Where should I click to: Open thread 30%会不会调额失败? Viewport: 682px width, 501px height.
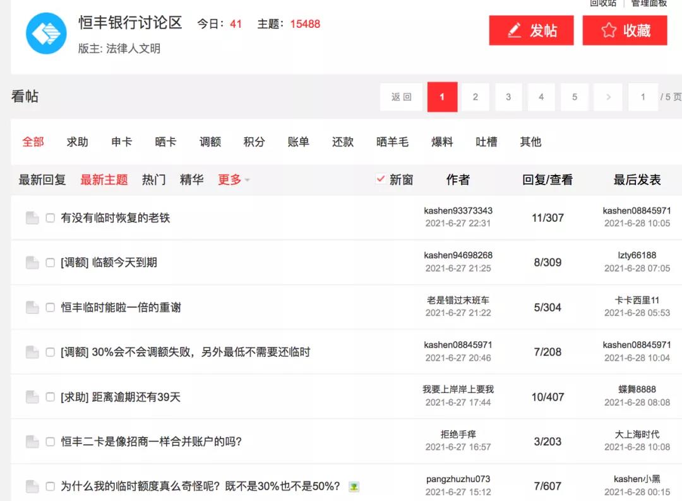point(201,352)
